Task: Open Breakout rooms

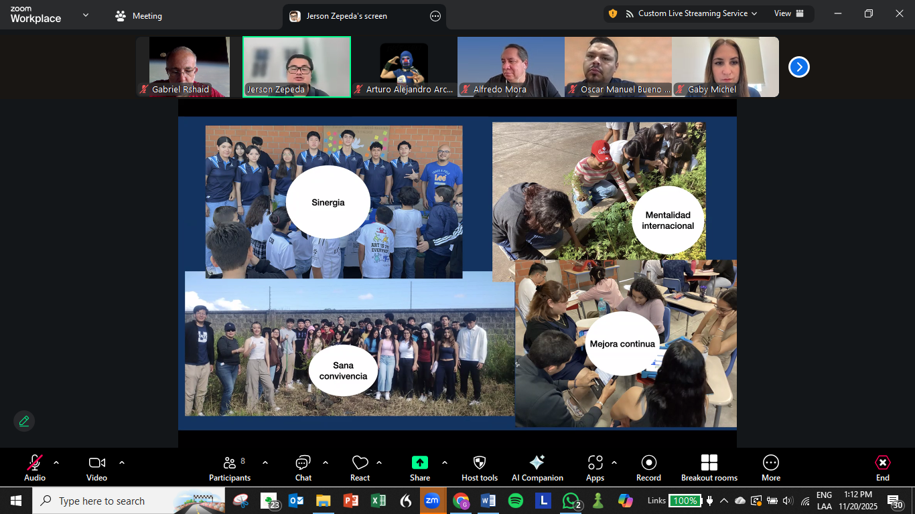Action: (x=709, y=467)
